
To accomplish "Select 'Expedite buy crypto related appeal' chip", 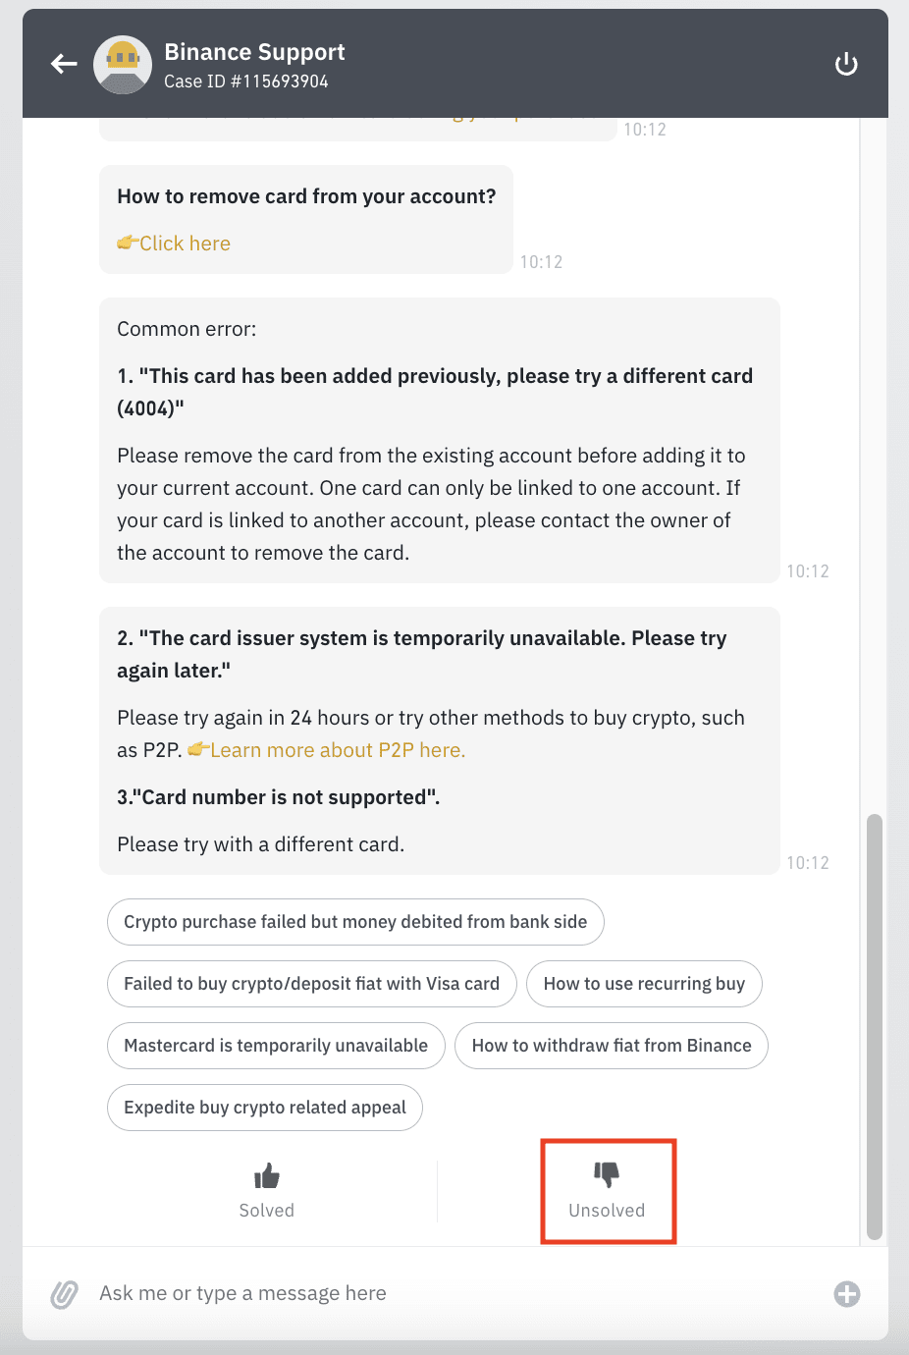I will click(265, 1108).
